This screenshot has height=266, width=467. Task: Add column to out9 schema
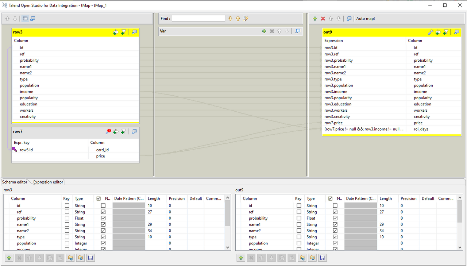point(241,258)
